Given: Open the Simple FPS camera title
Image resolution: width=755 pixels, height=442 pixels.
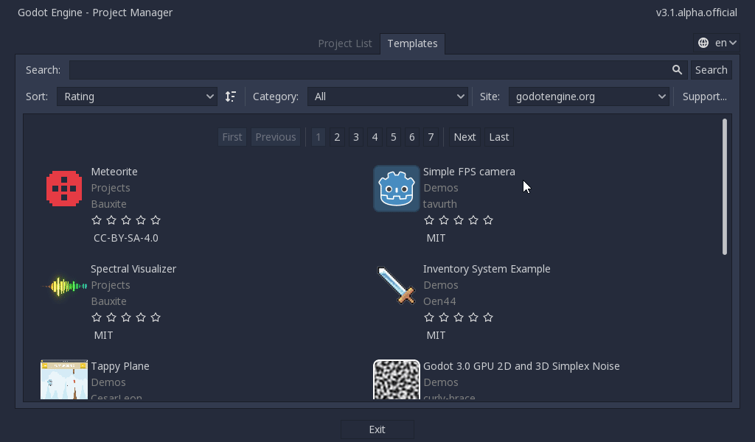Looking at the screenshot, I should [x=469, y=172].
